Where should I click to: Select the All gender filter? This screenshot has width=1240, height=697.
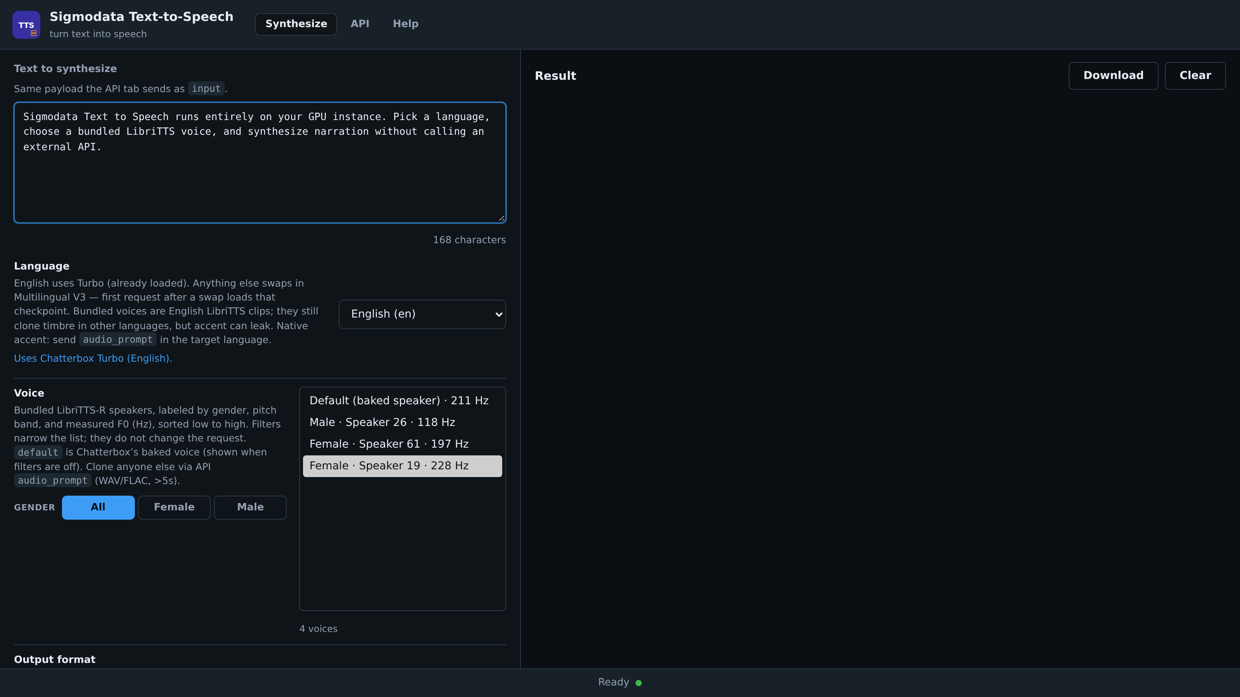(98, 508)
